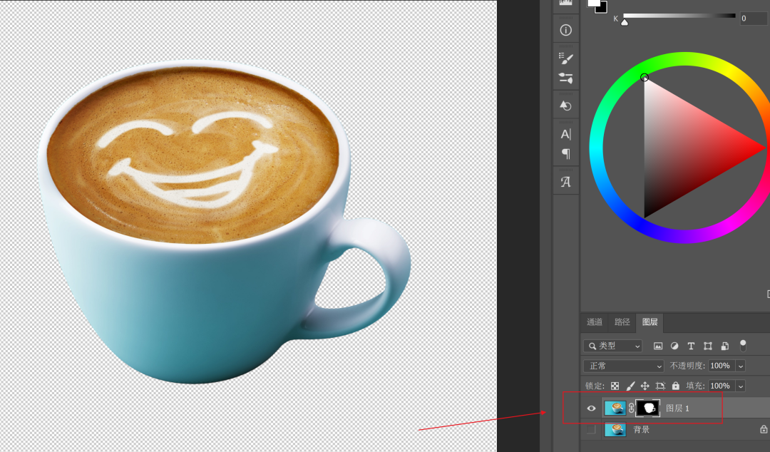770x452 pixels.
Task: Switch to the 通道 tab
Action: [595, 322]
